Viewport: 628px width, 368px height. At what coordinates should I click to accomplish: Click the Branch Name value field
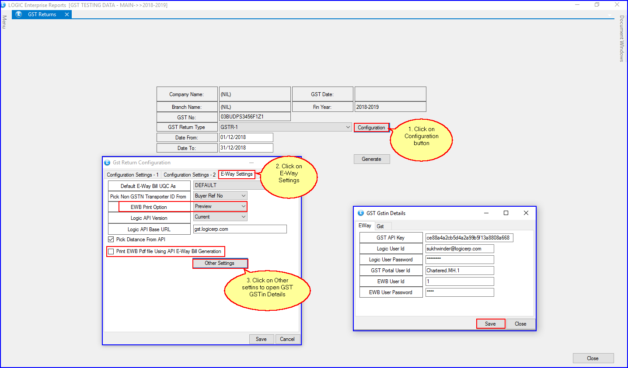tap(255, 107)
